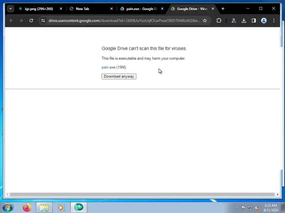Bookmark this page with the star
The image size is (285, 213).
click(x=205, y=21)
